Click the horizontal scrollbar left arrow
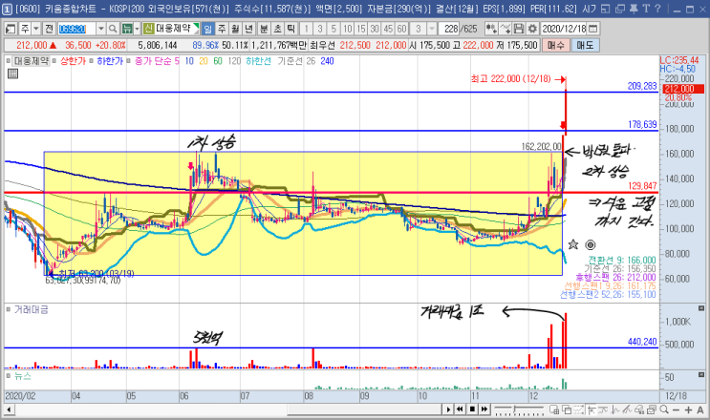710x420 pixels. coord(9,409)
